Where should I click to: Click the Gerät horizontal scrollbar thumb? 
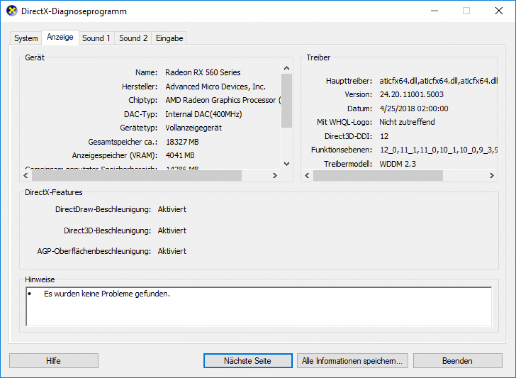pos(137,175)
